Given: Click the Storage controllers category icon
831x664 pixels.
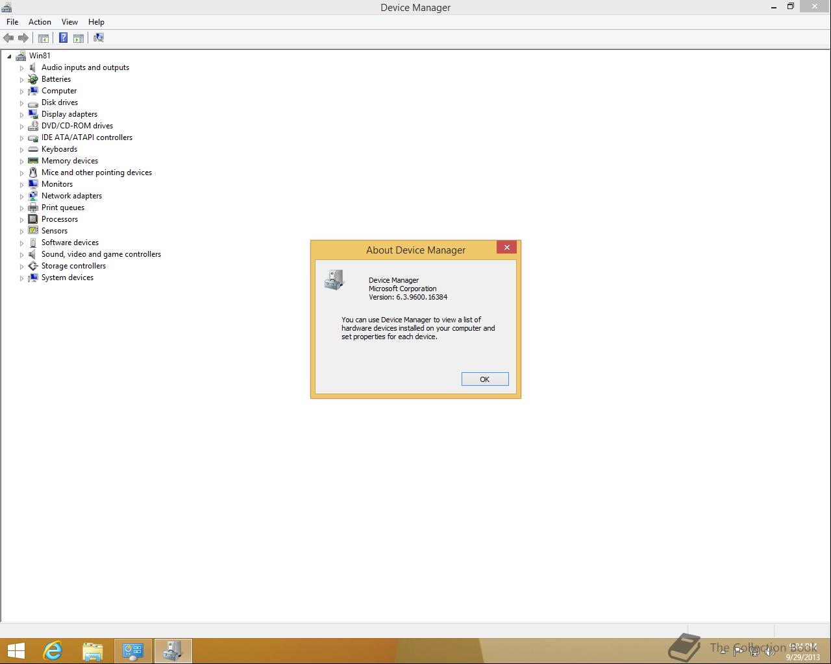Looking at the screenshot, I should click(33, 266).
